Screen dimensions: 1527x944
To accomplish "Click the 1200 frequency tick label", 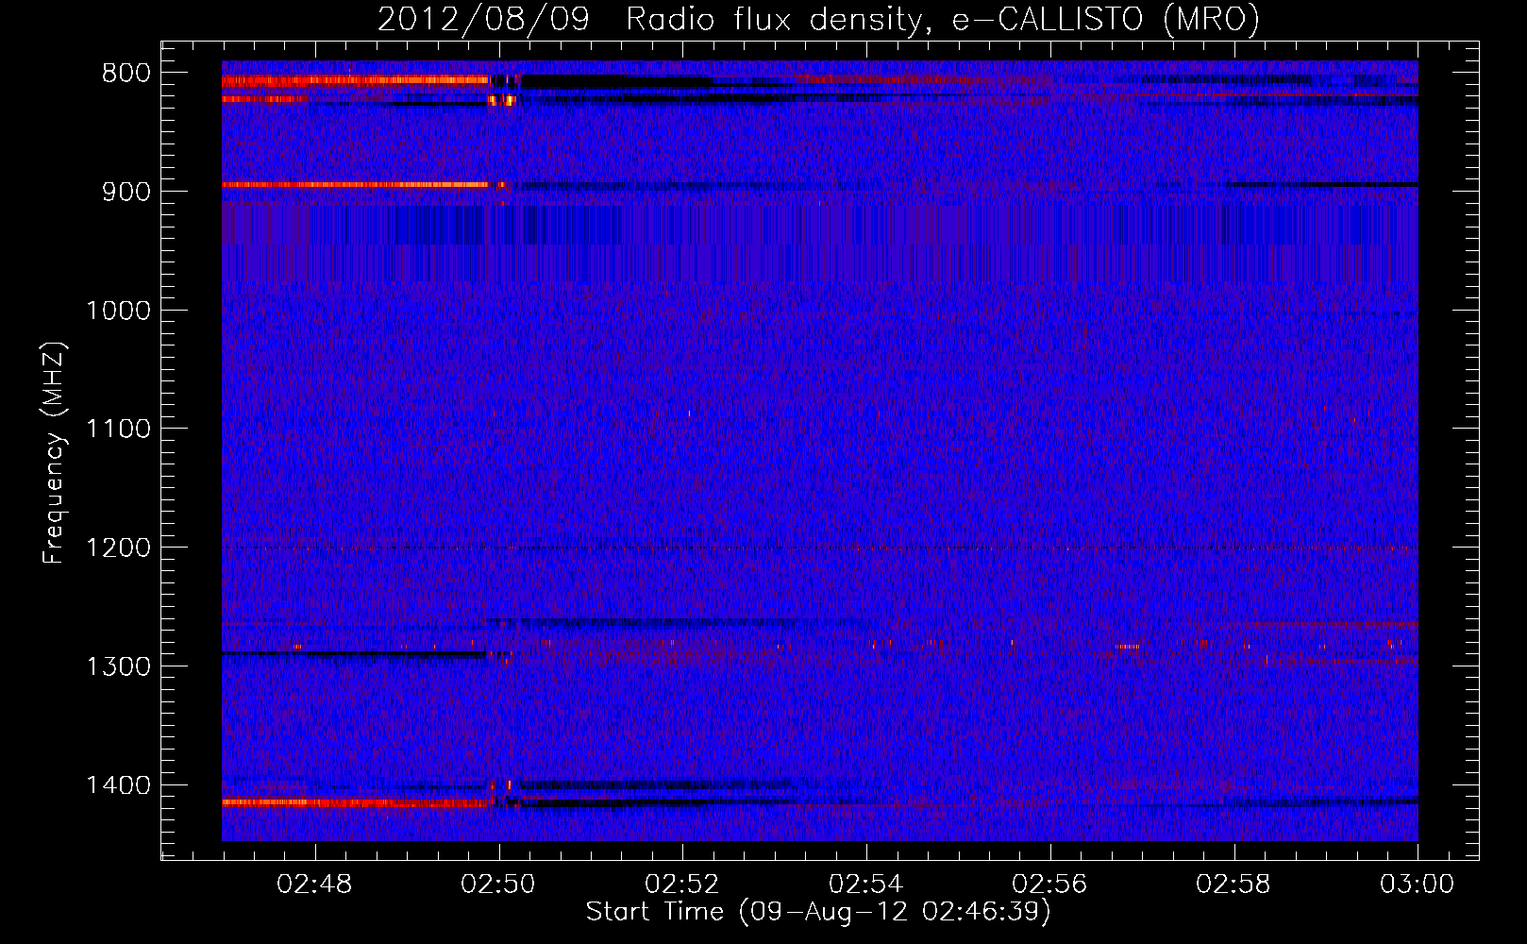I will [x=118, y=548].
